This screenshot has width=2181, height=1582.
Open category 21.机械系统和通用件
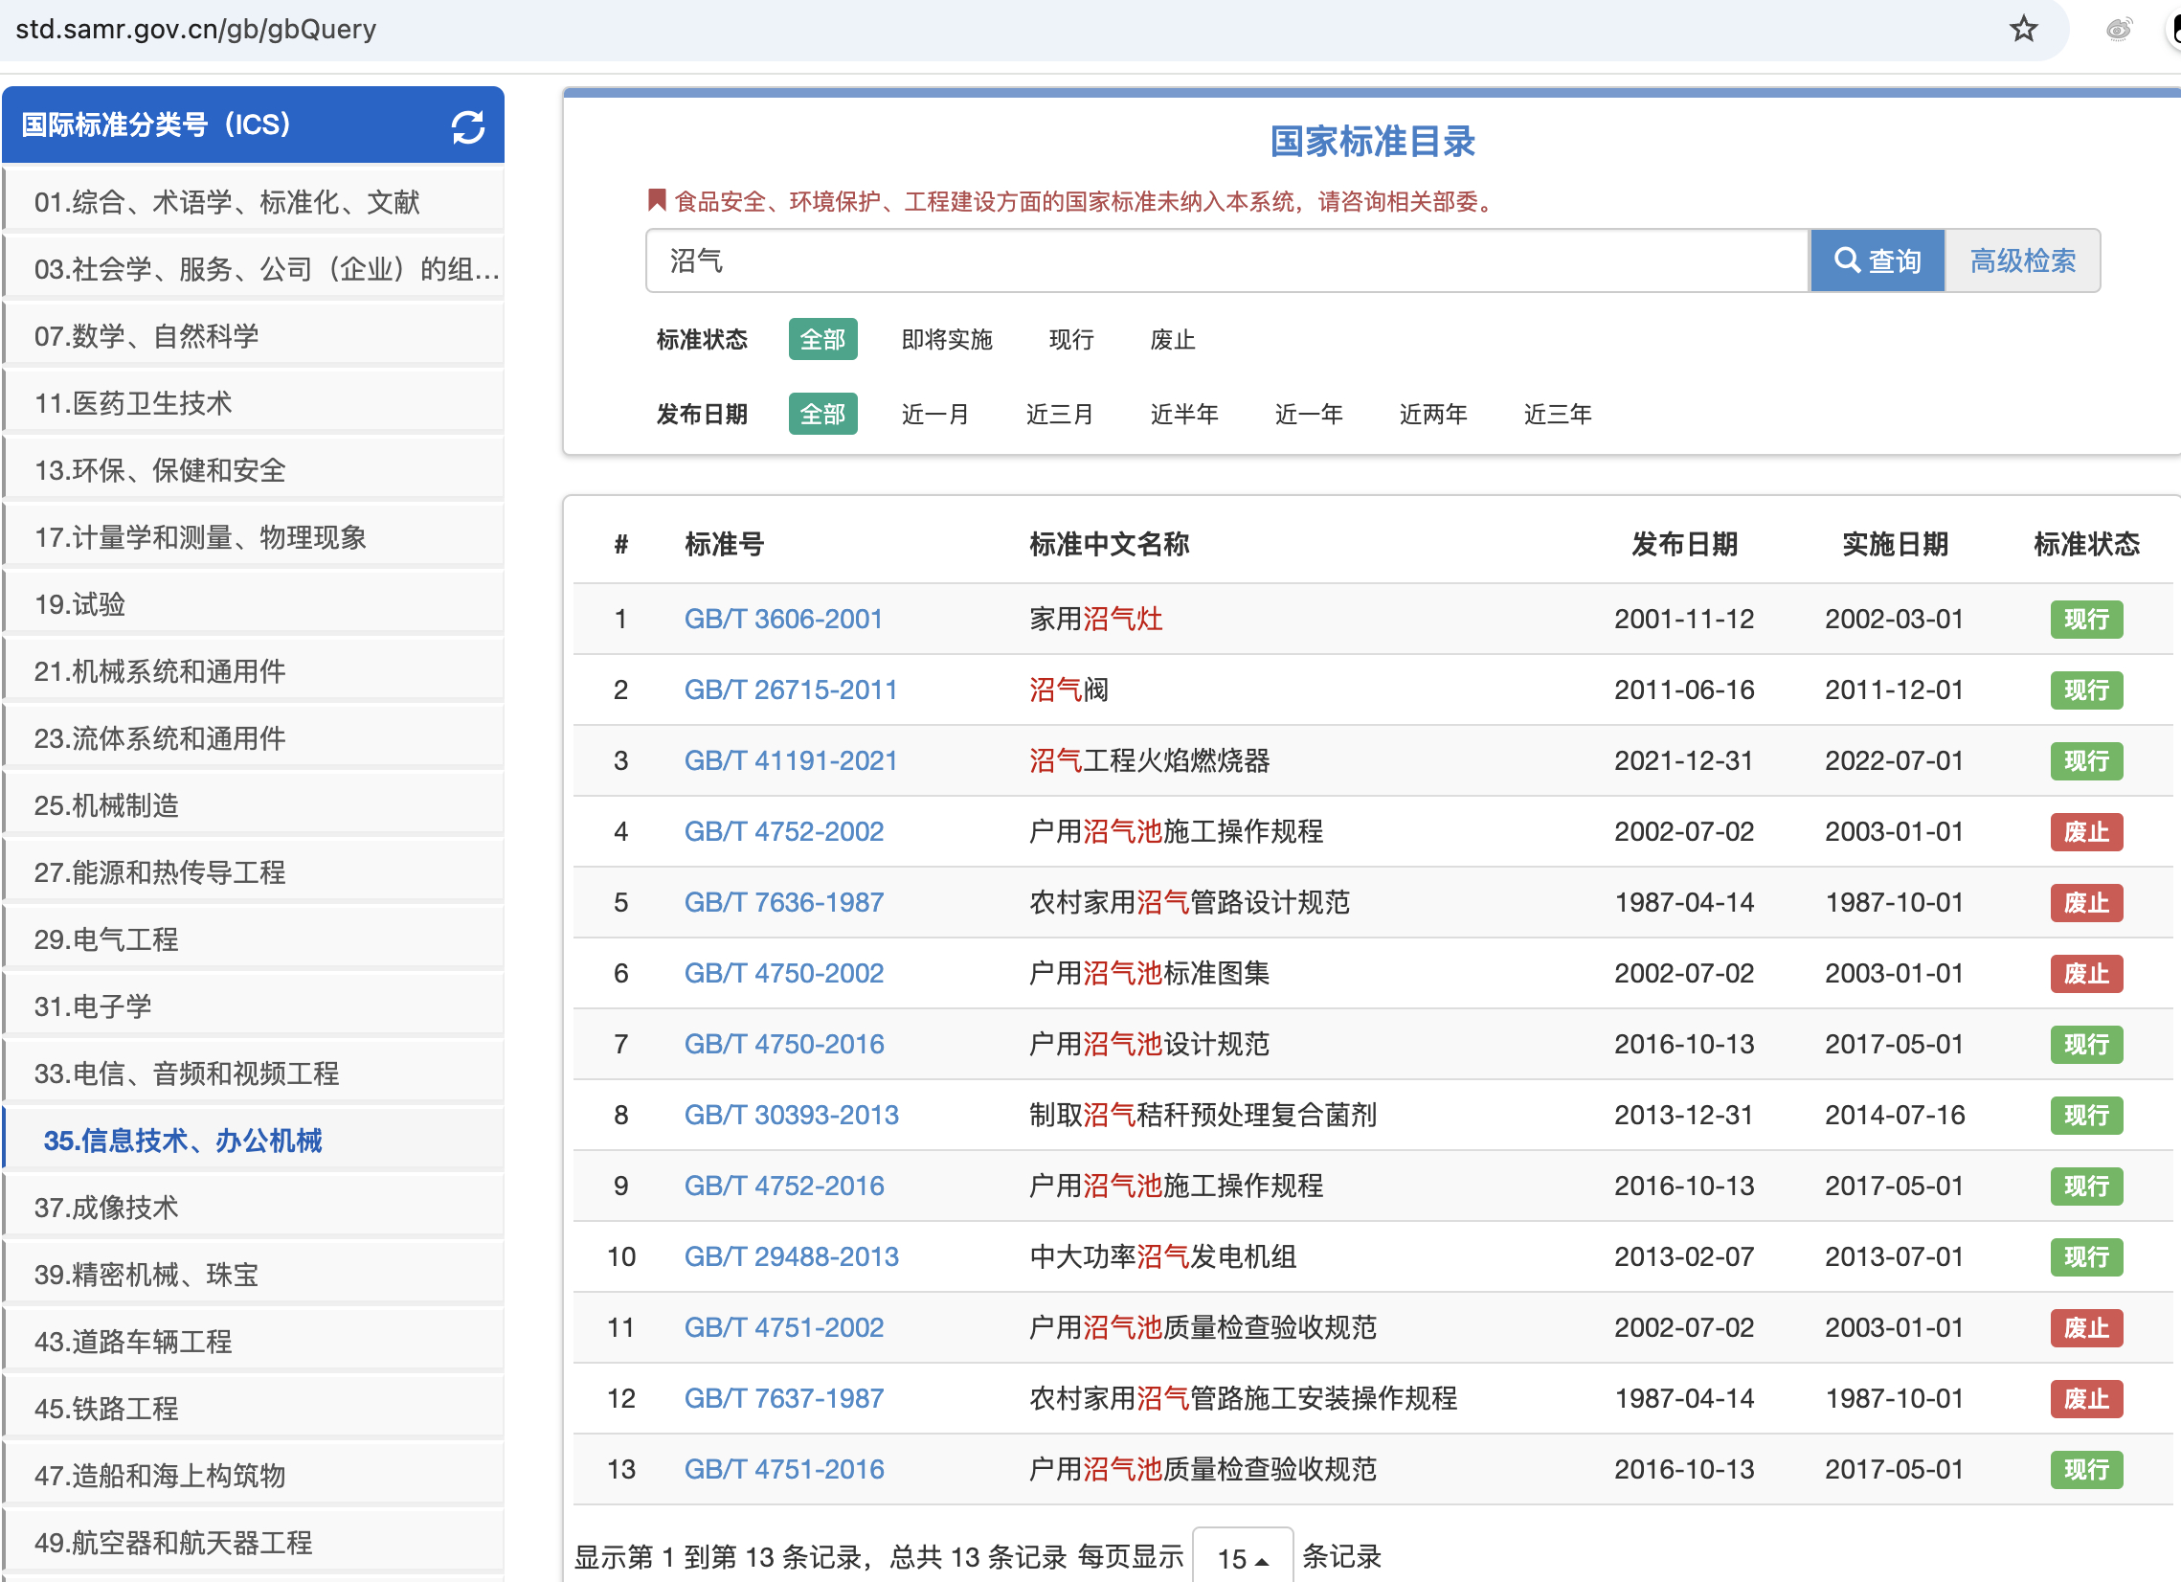click(x=254, y=670)
